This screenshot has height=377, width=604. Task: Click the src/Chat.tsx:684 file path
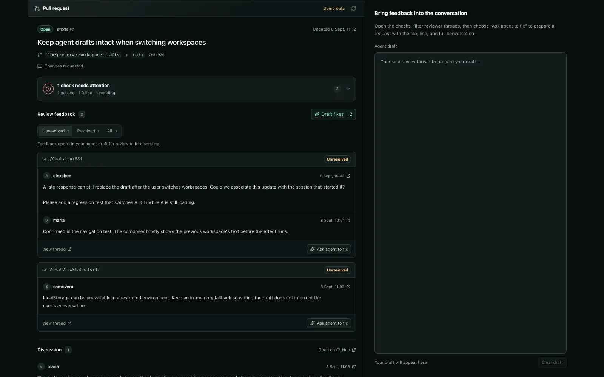62,159
